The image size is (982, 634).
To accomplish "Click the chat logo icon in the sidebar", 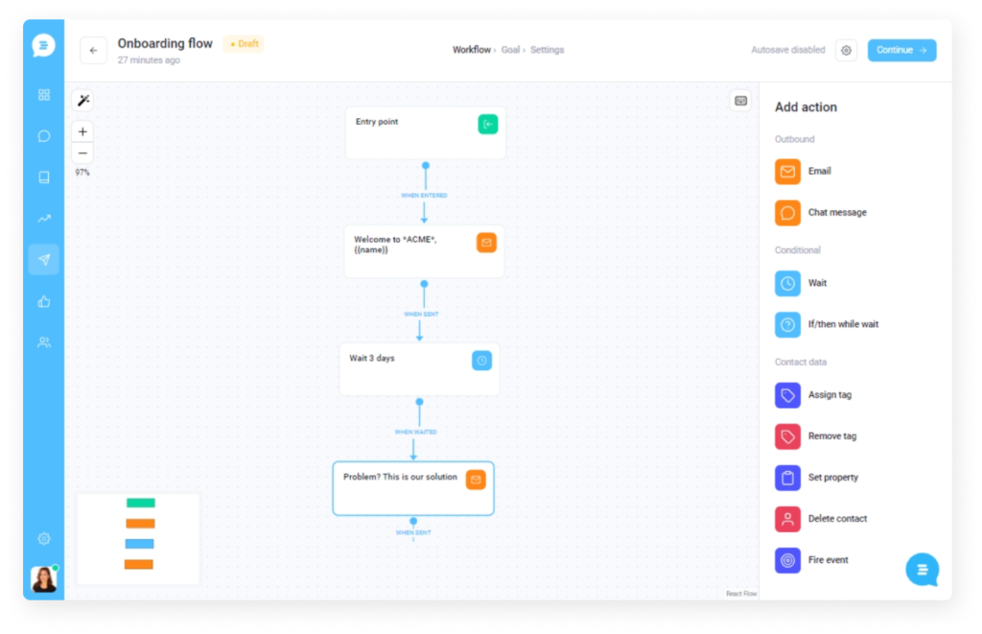I will click(x=43, y=45).
